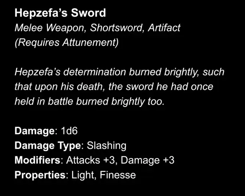Select the Slashing damage type value
The height and width of the screenshot is (196, 245).
coord(106,145)
